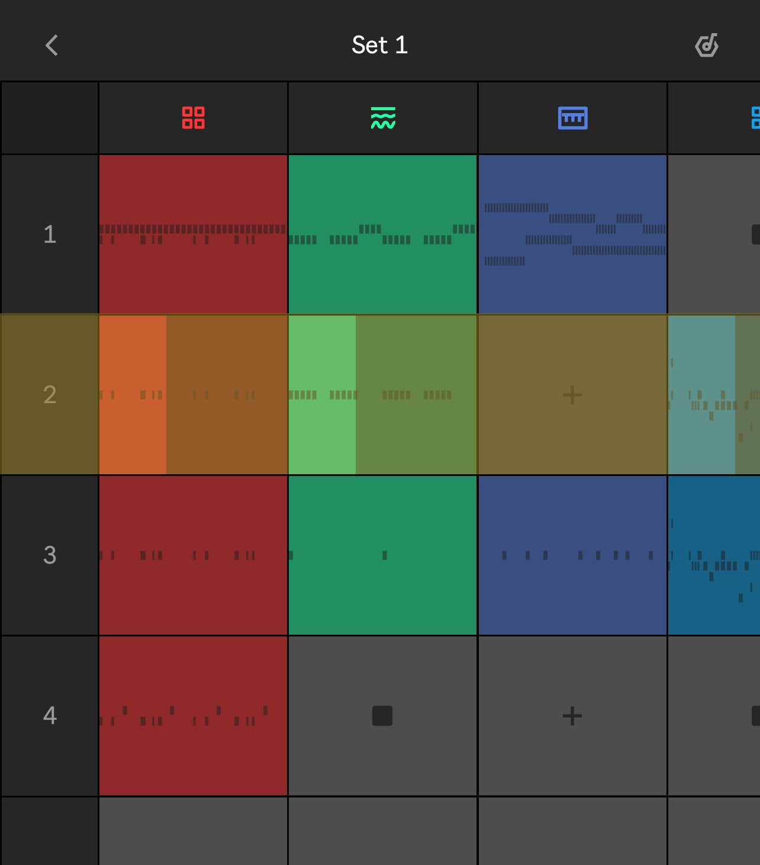This screenshot has height=865, width=760.
Task: Launch red drum clip in scene 1
Action: (x=193, y=234)
